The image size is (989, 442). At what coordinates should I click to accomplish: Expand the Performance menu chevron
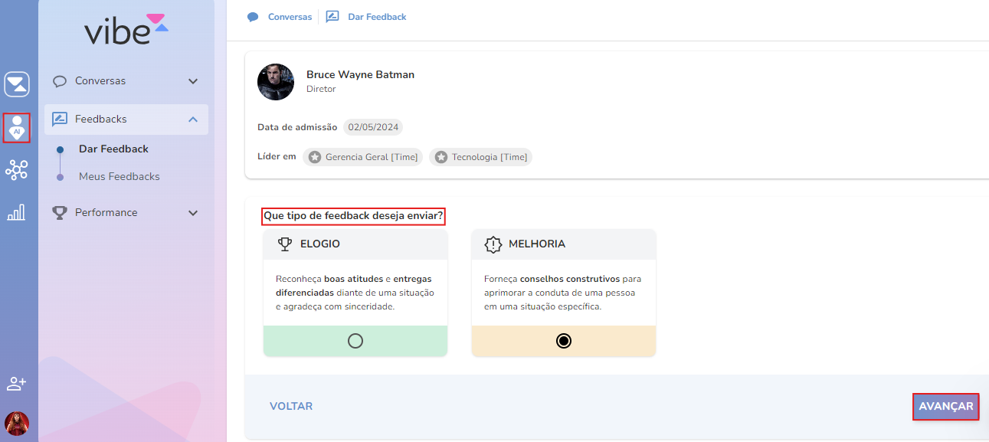[x=193, y=213]
